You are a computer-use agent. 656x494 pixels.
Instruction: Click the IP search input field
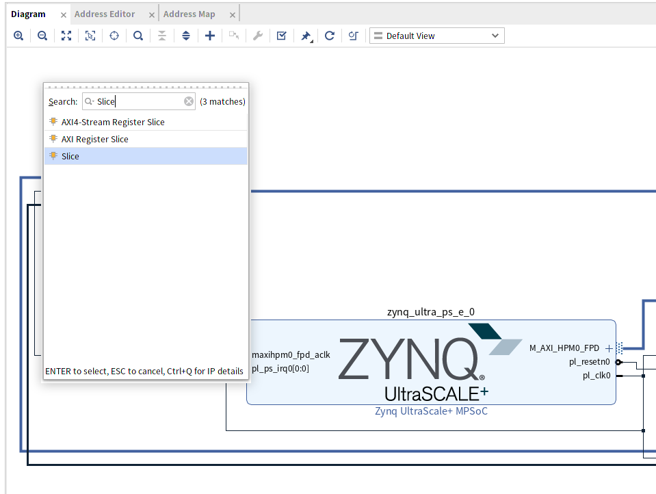(x=139, y=101)
